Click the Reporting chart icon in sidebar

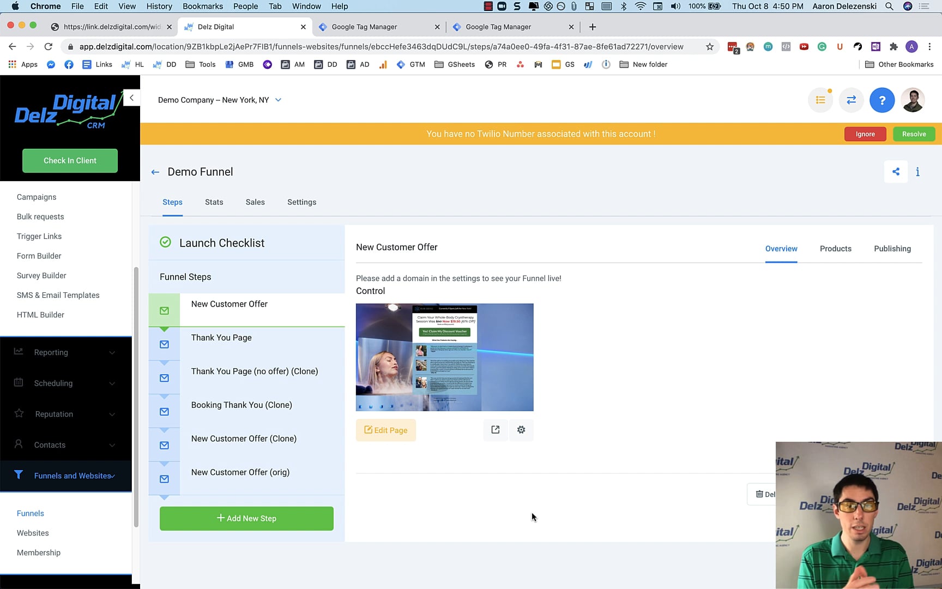[x=18, y=352]
